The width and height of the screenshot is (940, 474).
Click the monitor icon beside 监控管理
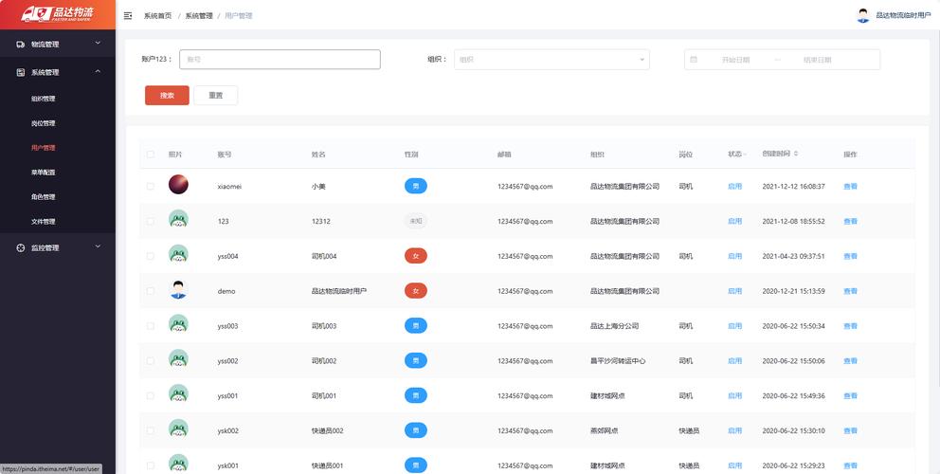[21, 247]
